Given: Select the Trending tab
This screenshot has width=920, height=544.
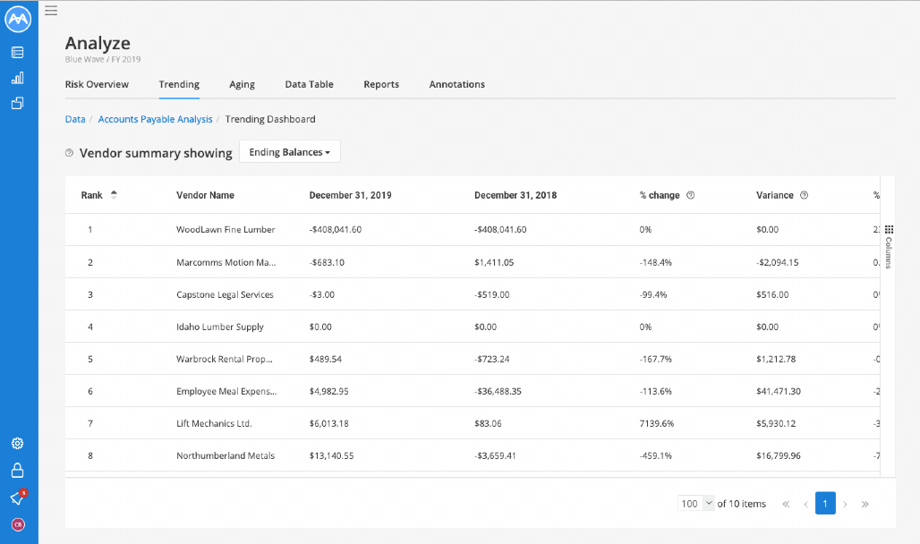Looking at the screenshot, I should (179, 84).
